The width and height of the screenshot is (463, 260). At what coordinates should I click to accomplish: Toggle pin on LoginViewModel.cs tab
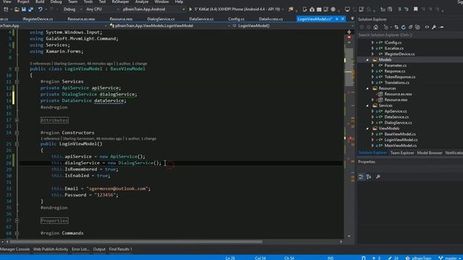pos(337,19)
